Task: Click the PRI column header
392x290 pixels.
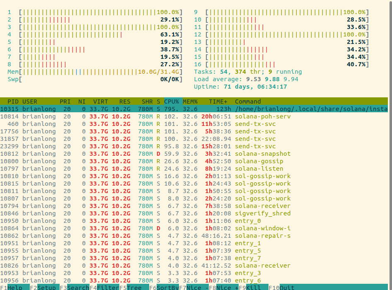Action: 65,101
